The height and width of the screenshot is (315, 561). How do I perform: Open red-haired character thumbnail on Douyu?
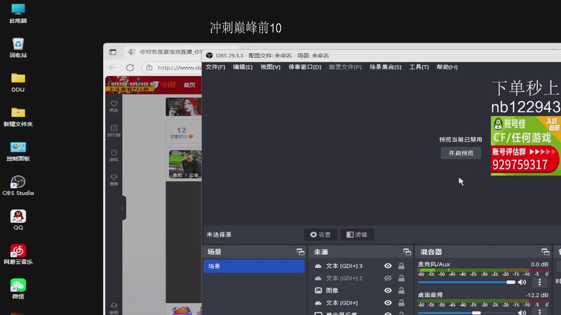click(x=184, y=106)
